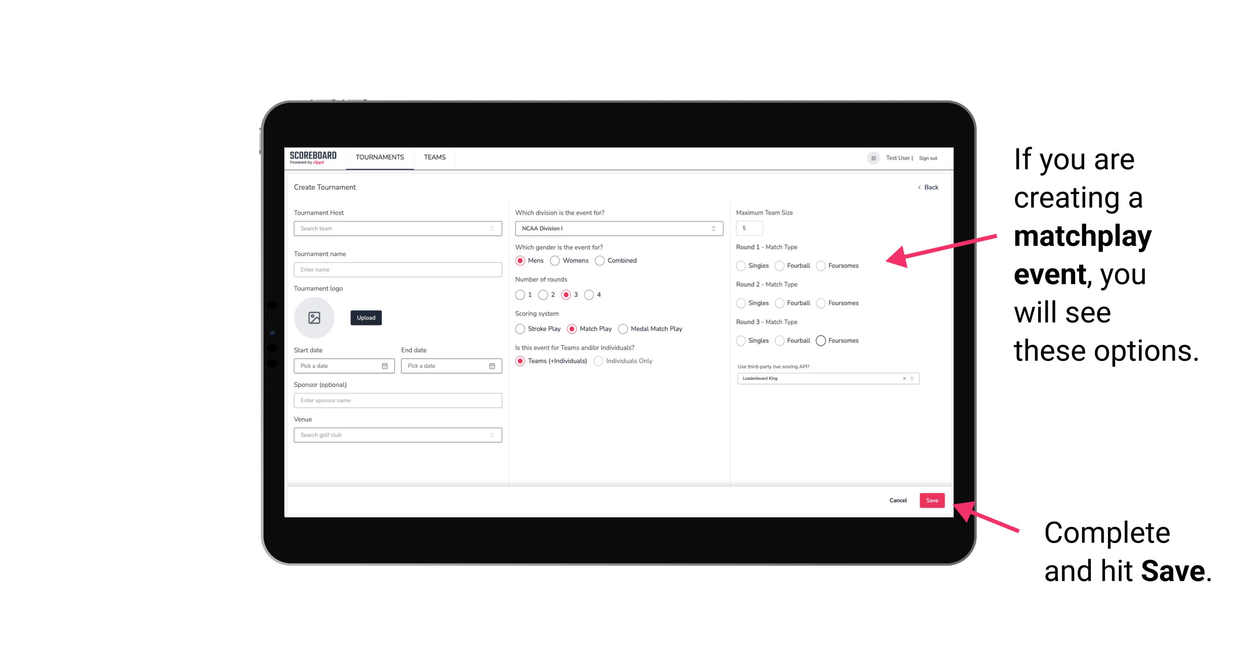Expand the Venue search golf club dropdown
Viewport: 1236px width, 665px height.
click(492, 434)
